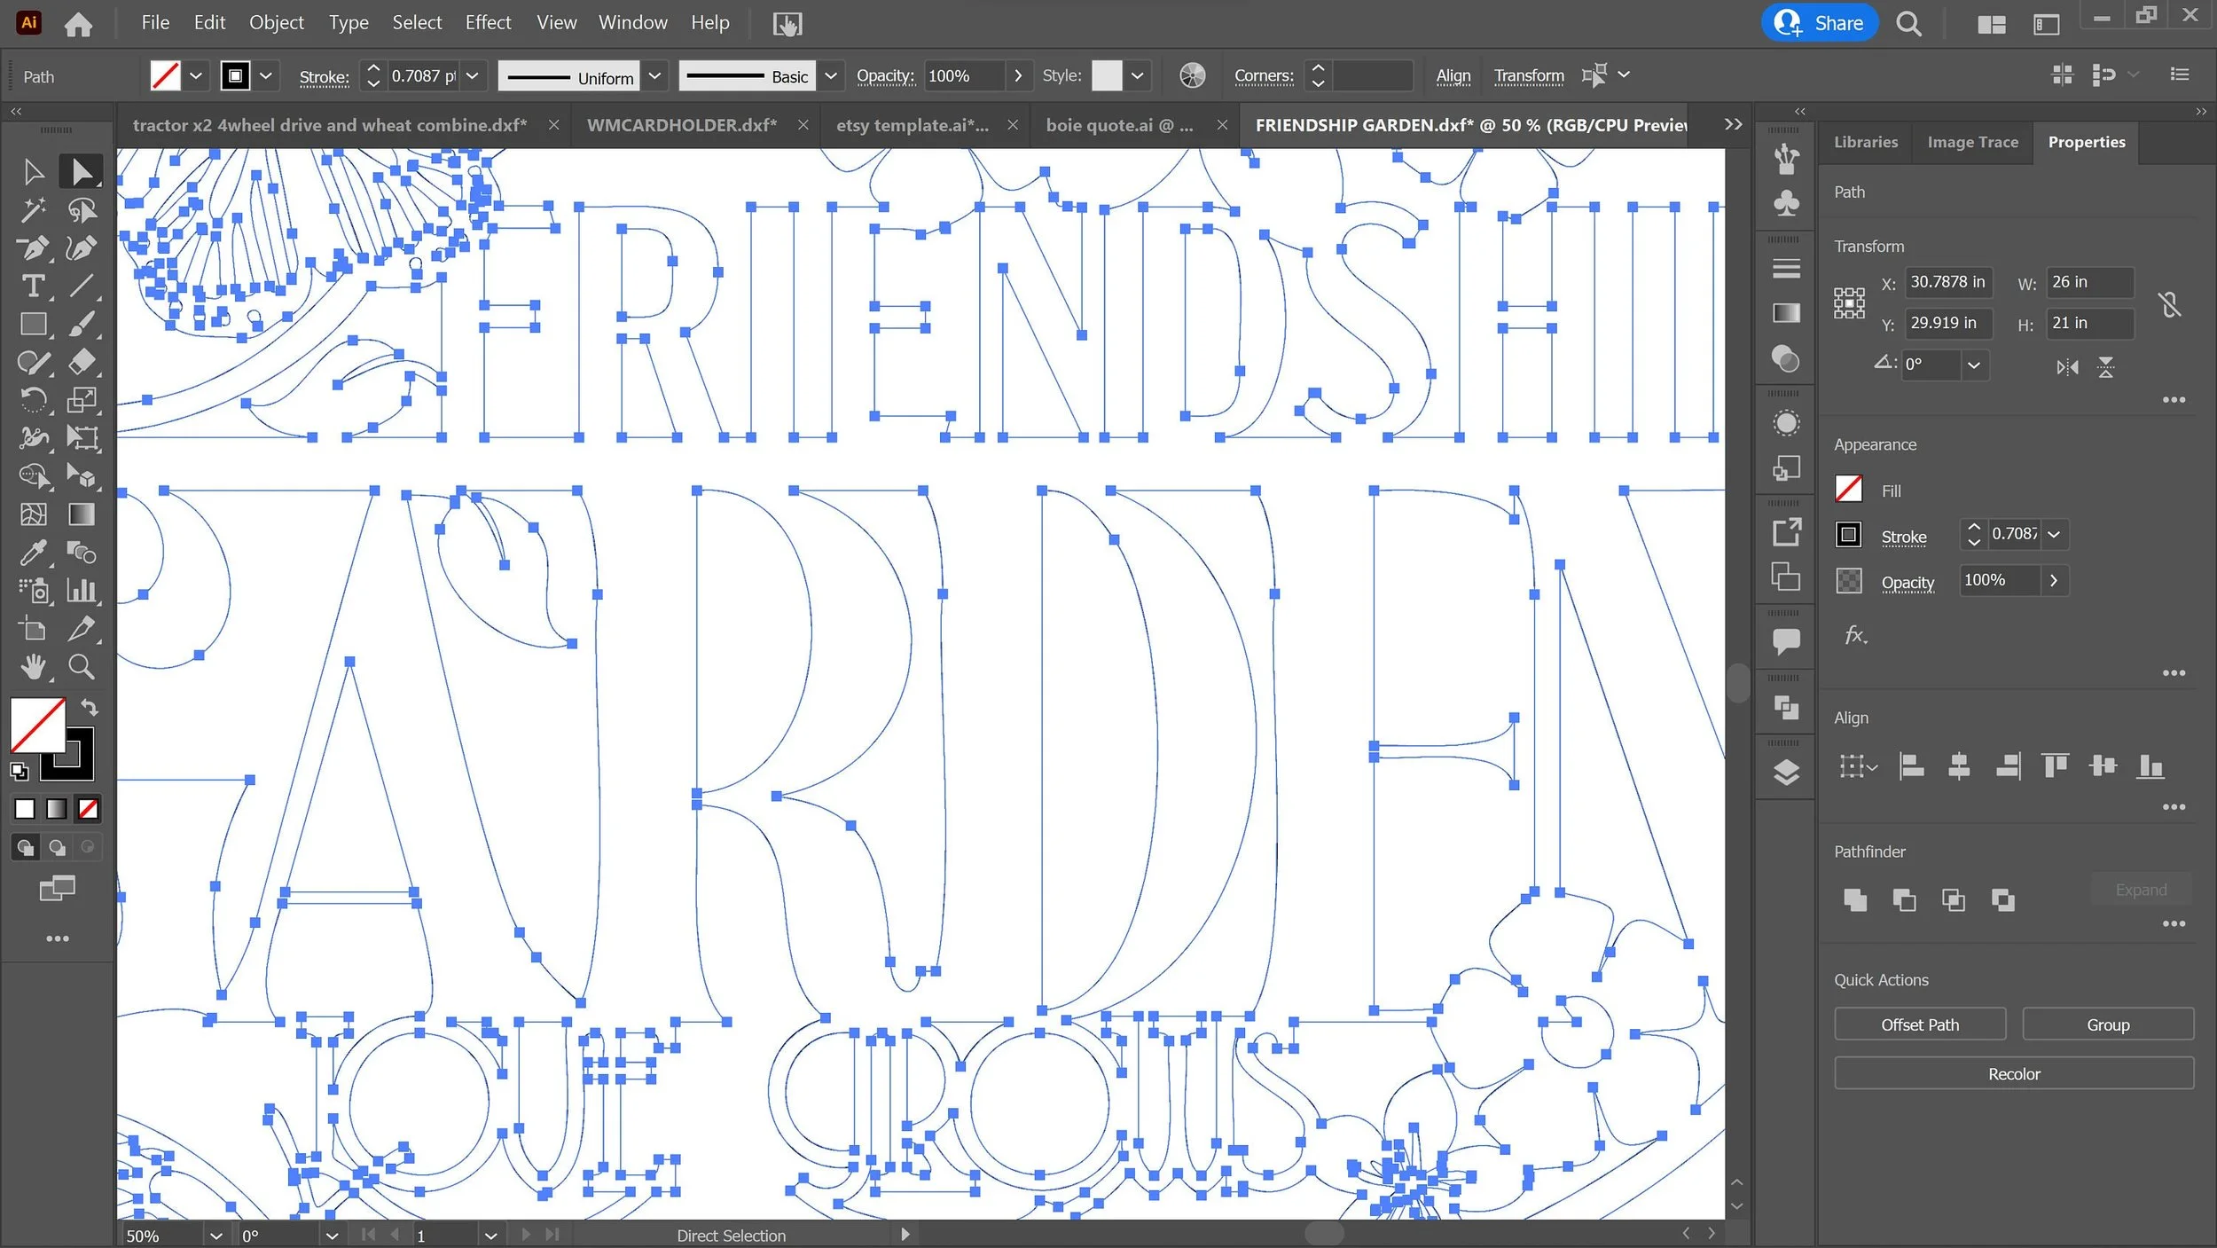This screenshot has width=2217, height=1248.
Task: Enable Draw Behind mode
Action: coord(57,848)
